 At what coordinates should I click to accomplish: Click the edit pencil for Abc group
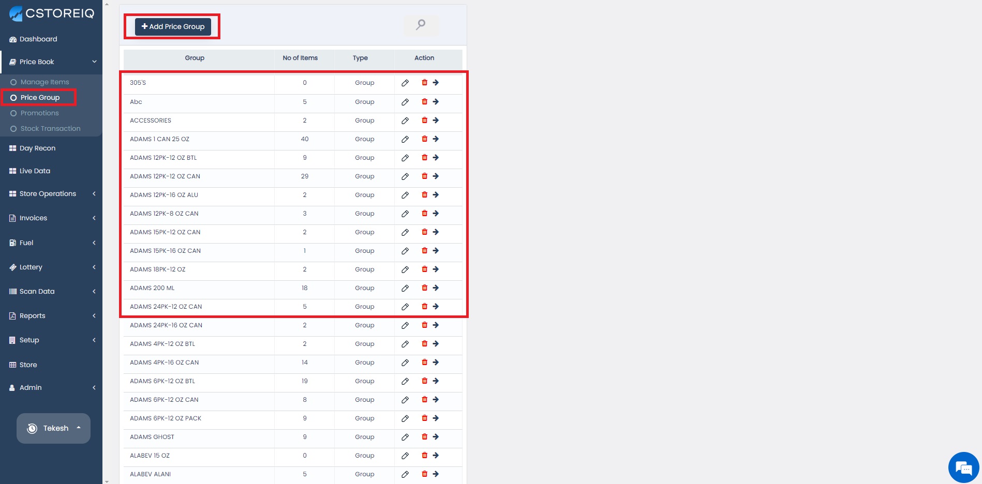click(x=405, y=102)
